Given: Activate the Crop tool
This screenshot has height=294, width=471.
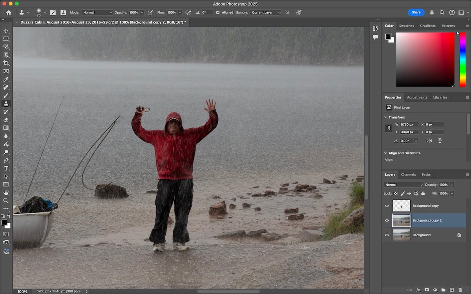Looking at the screenshot, I should [6, 63].
